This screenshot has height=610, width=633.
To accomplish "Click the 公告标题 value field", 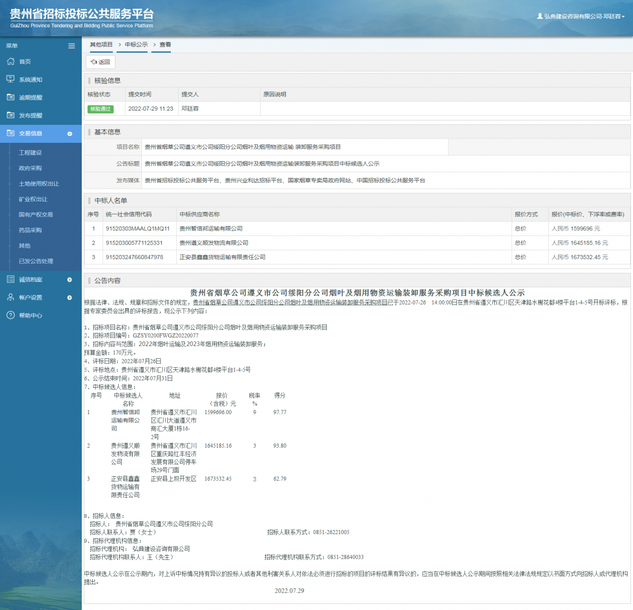I will tap(386, 164).
